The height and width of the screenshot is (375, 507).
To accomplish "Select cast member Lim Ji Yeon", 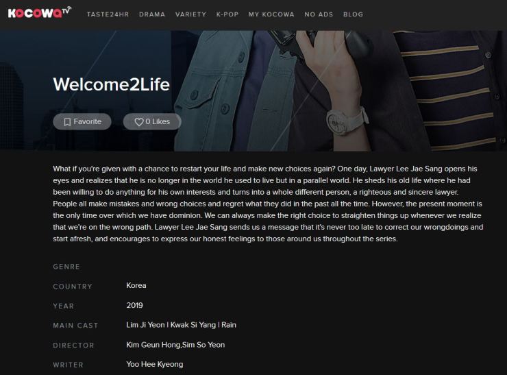I will pyautogui.click(x=145, y=325).
